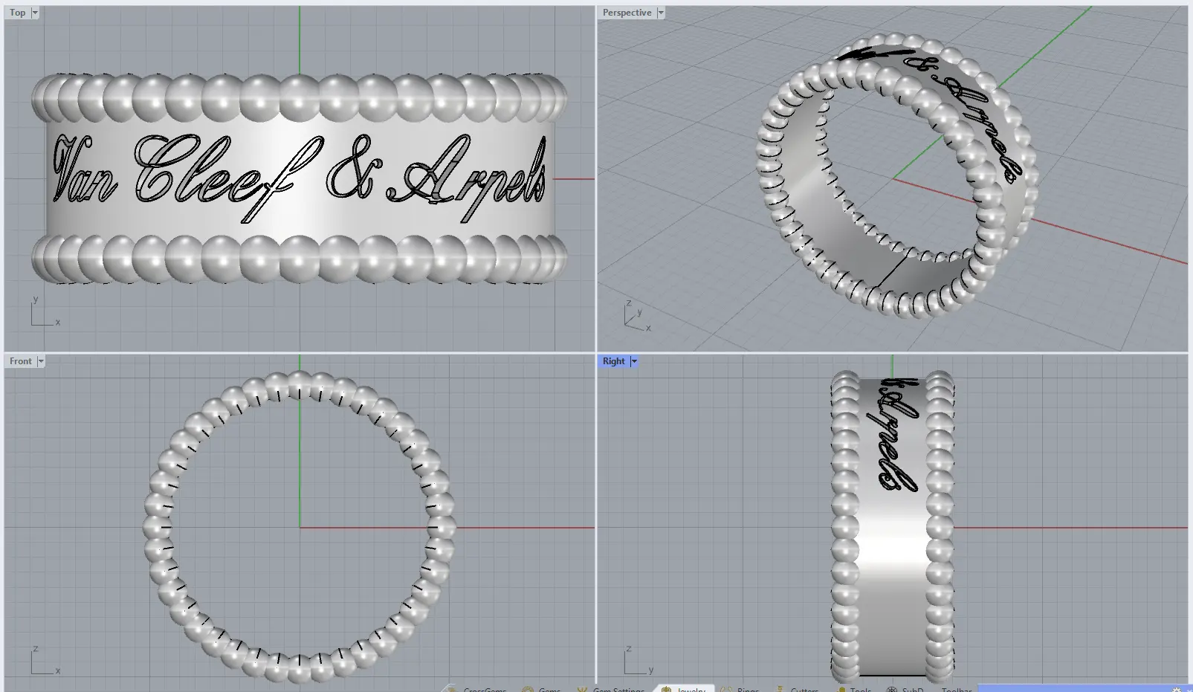Select the Front viewport title label
Screen dimensions: 1193x692
coord(20,361)
